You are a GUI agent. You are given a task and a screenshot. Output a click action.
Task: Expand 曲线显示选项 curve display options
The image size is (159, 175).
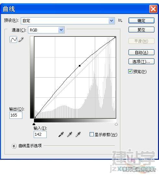[14, 146]
